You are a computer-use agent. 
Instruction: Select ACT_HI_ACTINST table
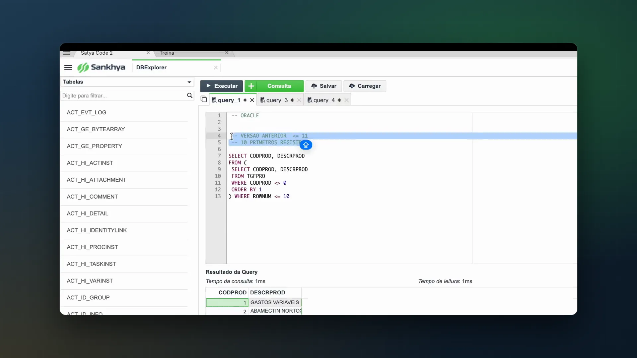(124, 163)
